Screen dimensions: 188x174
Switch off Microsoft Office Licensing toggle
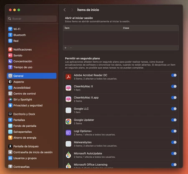(x=174, y=165)
